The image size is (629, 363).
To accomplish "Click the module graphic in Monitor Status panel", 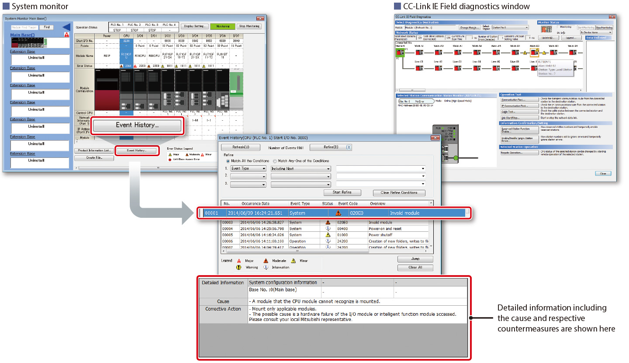I will click(547, 29).
